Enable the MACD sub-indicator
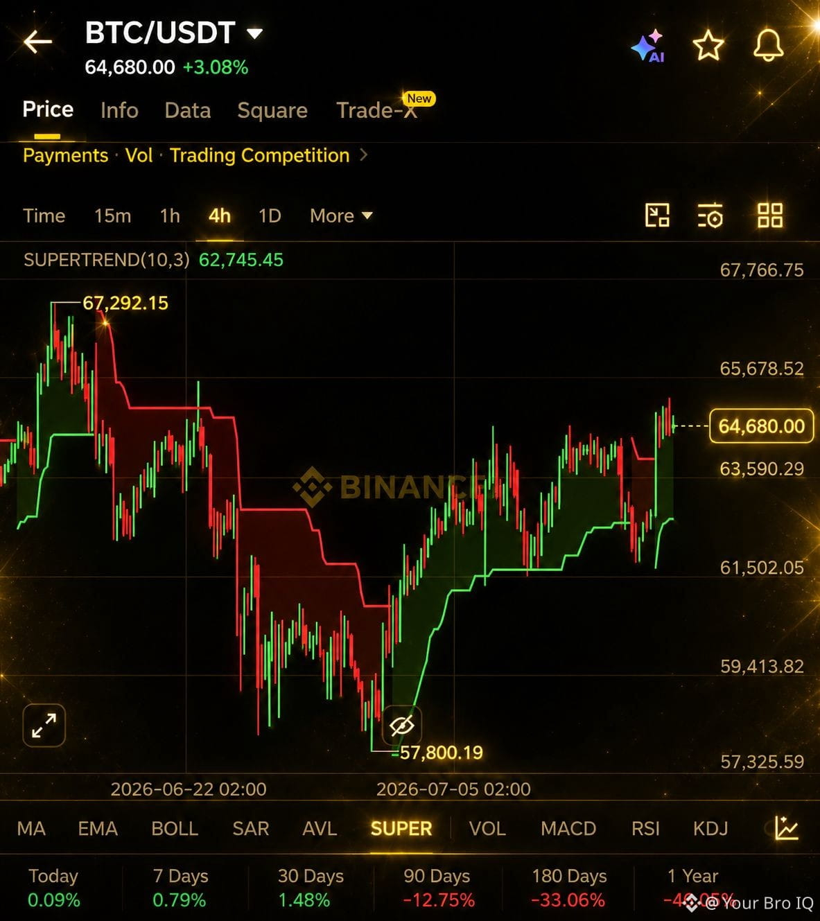820x921 pixels. click(x=568, y=829)
